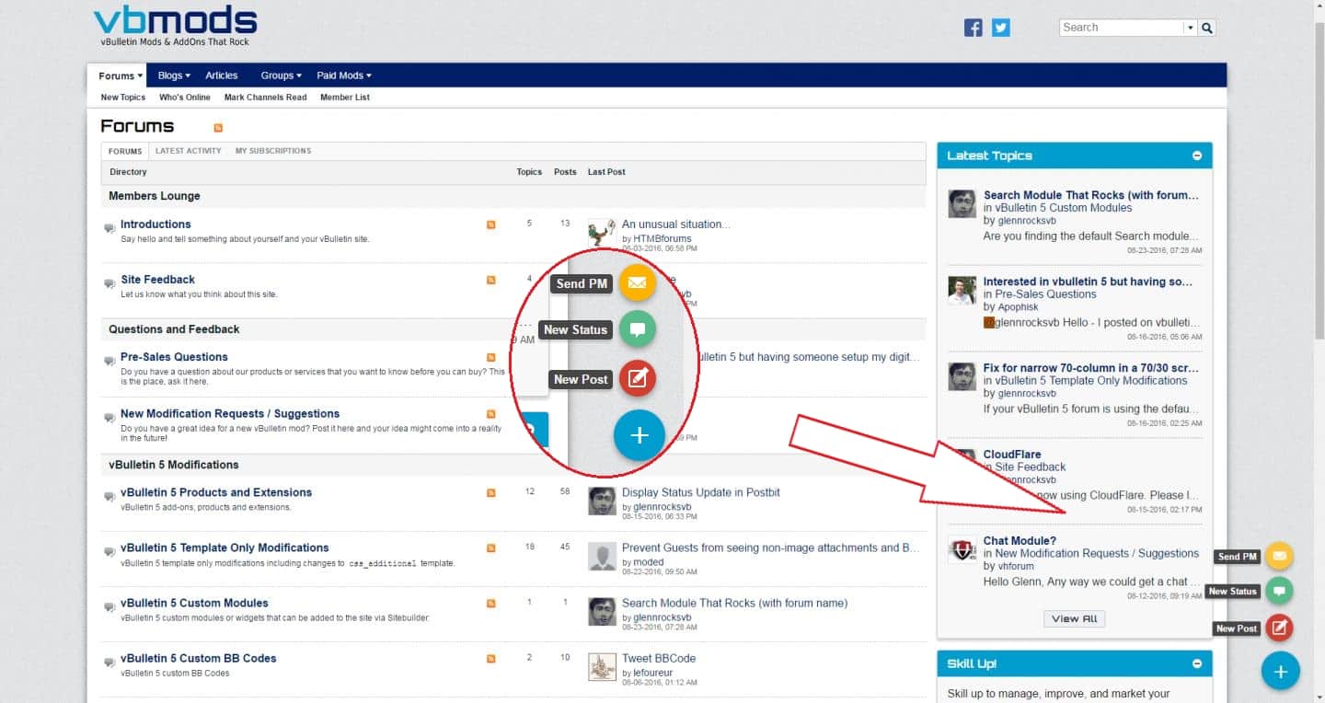Click the speech bubble icon beside Site Feedback
Image resolution: width=1325 pixels, height=703 pixels.
tap(109, 283)
